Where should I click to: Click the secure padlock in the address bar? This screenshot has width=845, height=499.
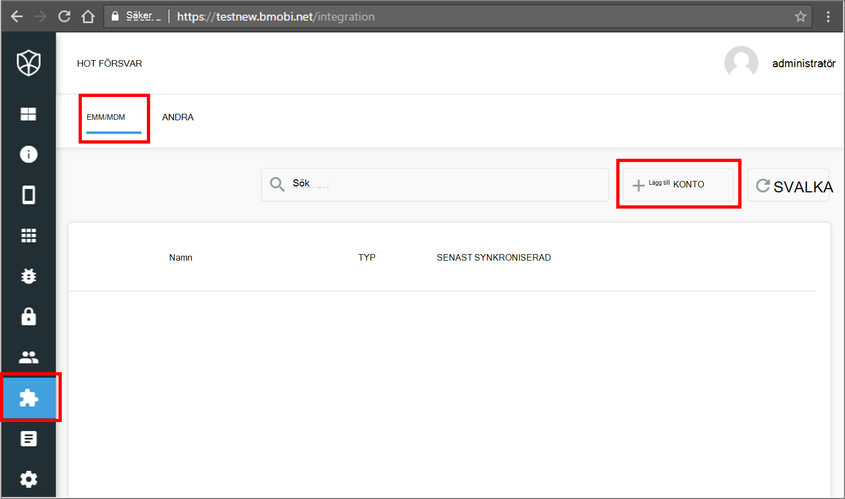tap(115, 16)
